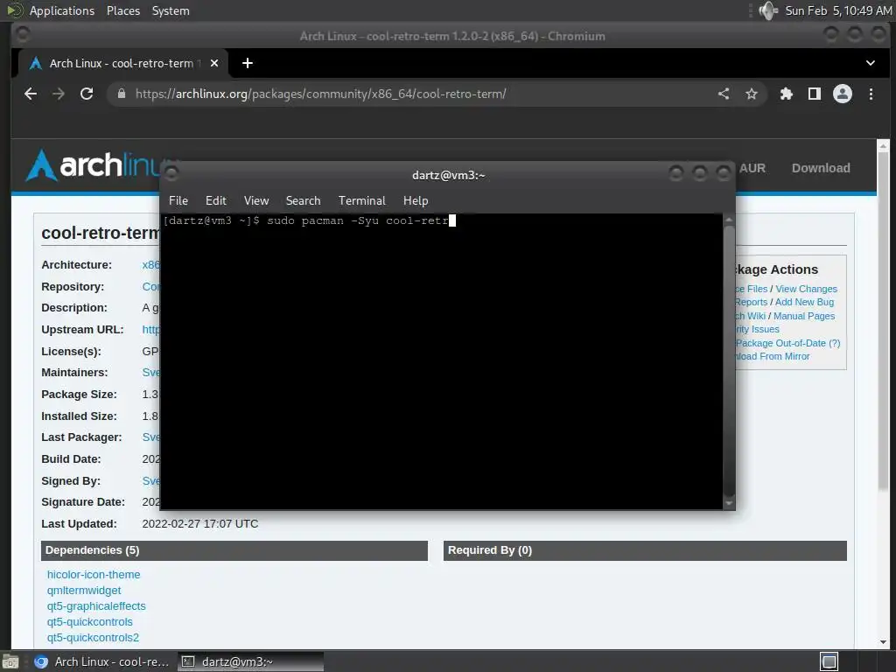Toggle the side panel icon
The image size is (896, 672).
(815, 94)
